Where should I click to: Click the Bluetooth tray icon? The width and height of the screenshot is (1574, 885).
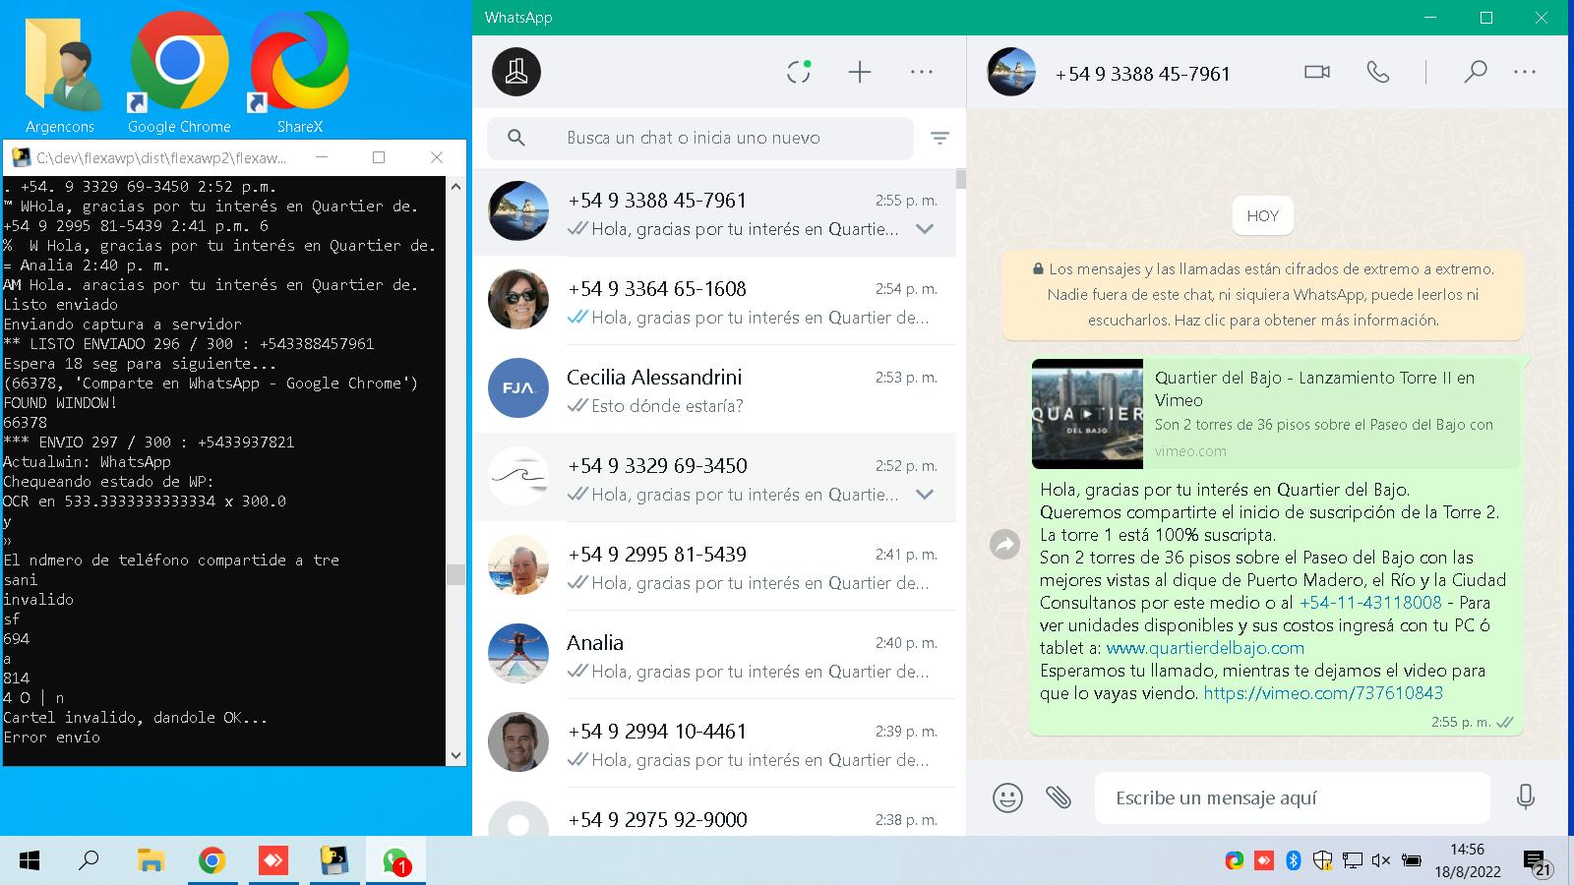(x=1294, y=860)
